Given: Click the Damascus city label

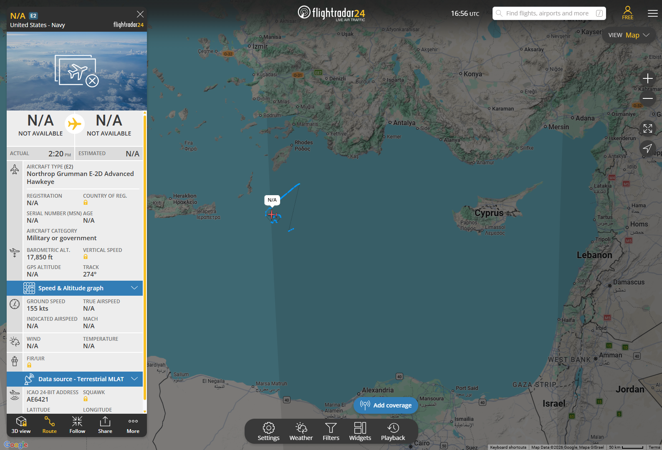Looking at the screenshot, I should coord(629,282).
